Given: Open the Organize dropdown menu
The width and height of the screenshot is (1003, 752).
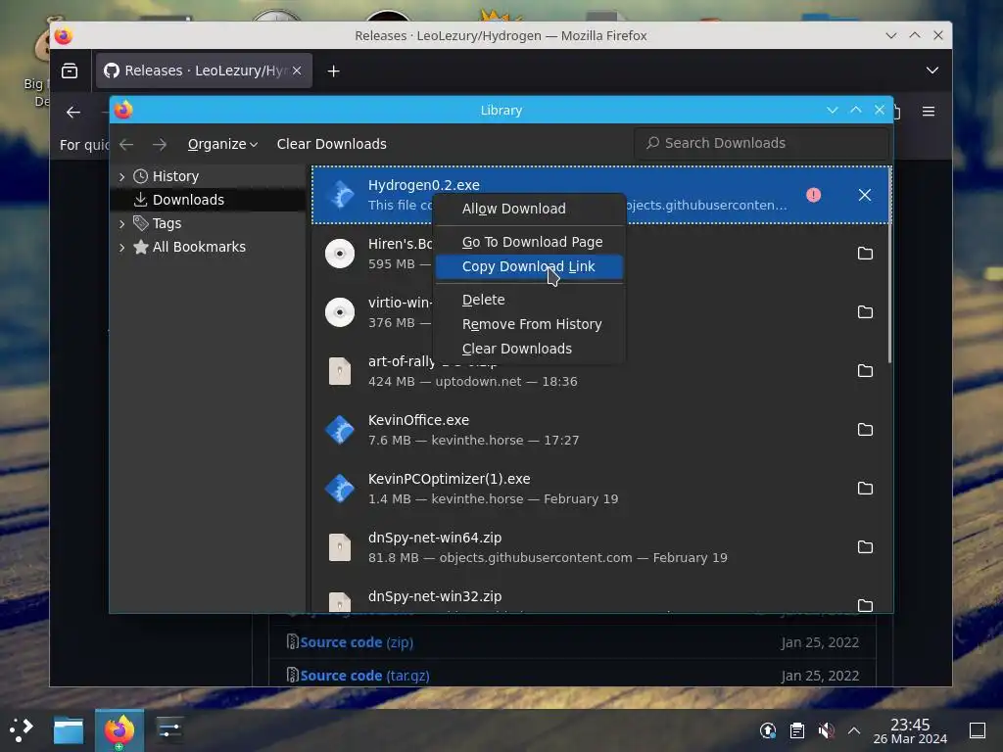Looking at the screenshot, I should tap(222, 144).
